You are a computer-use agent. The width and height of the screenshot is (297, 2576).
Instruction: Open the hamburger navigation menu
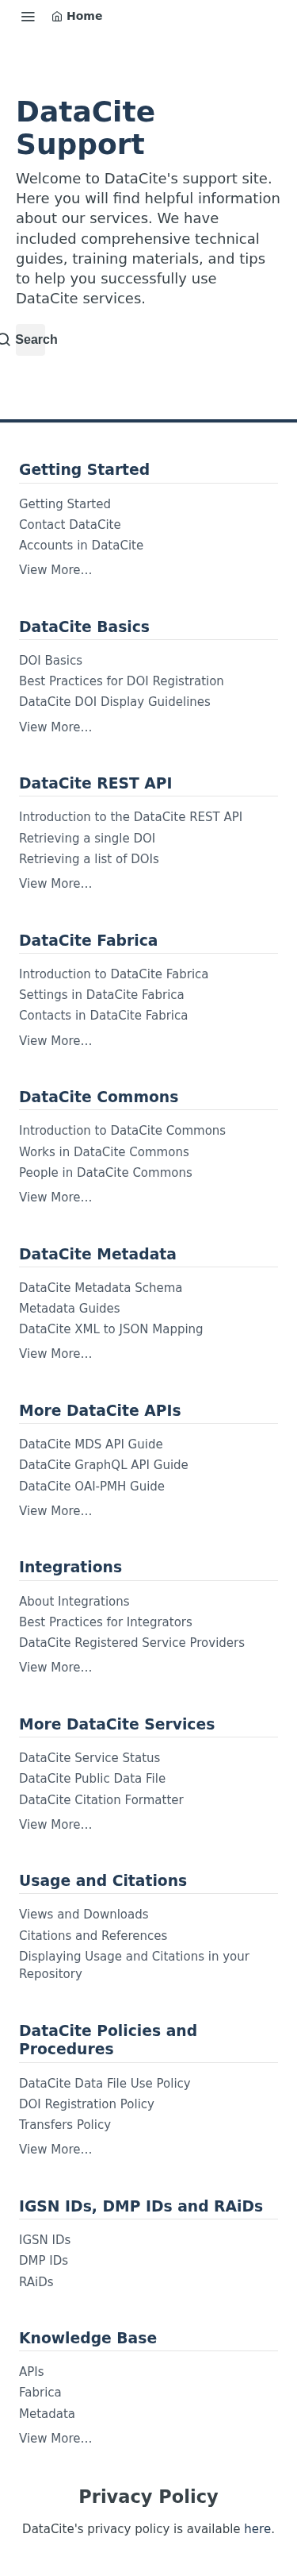coord(28,17)
